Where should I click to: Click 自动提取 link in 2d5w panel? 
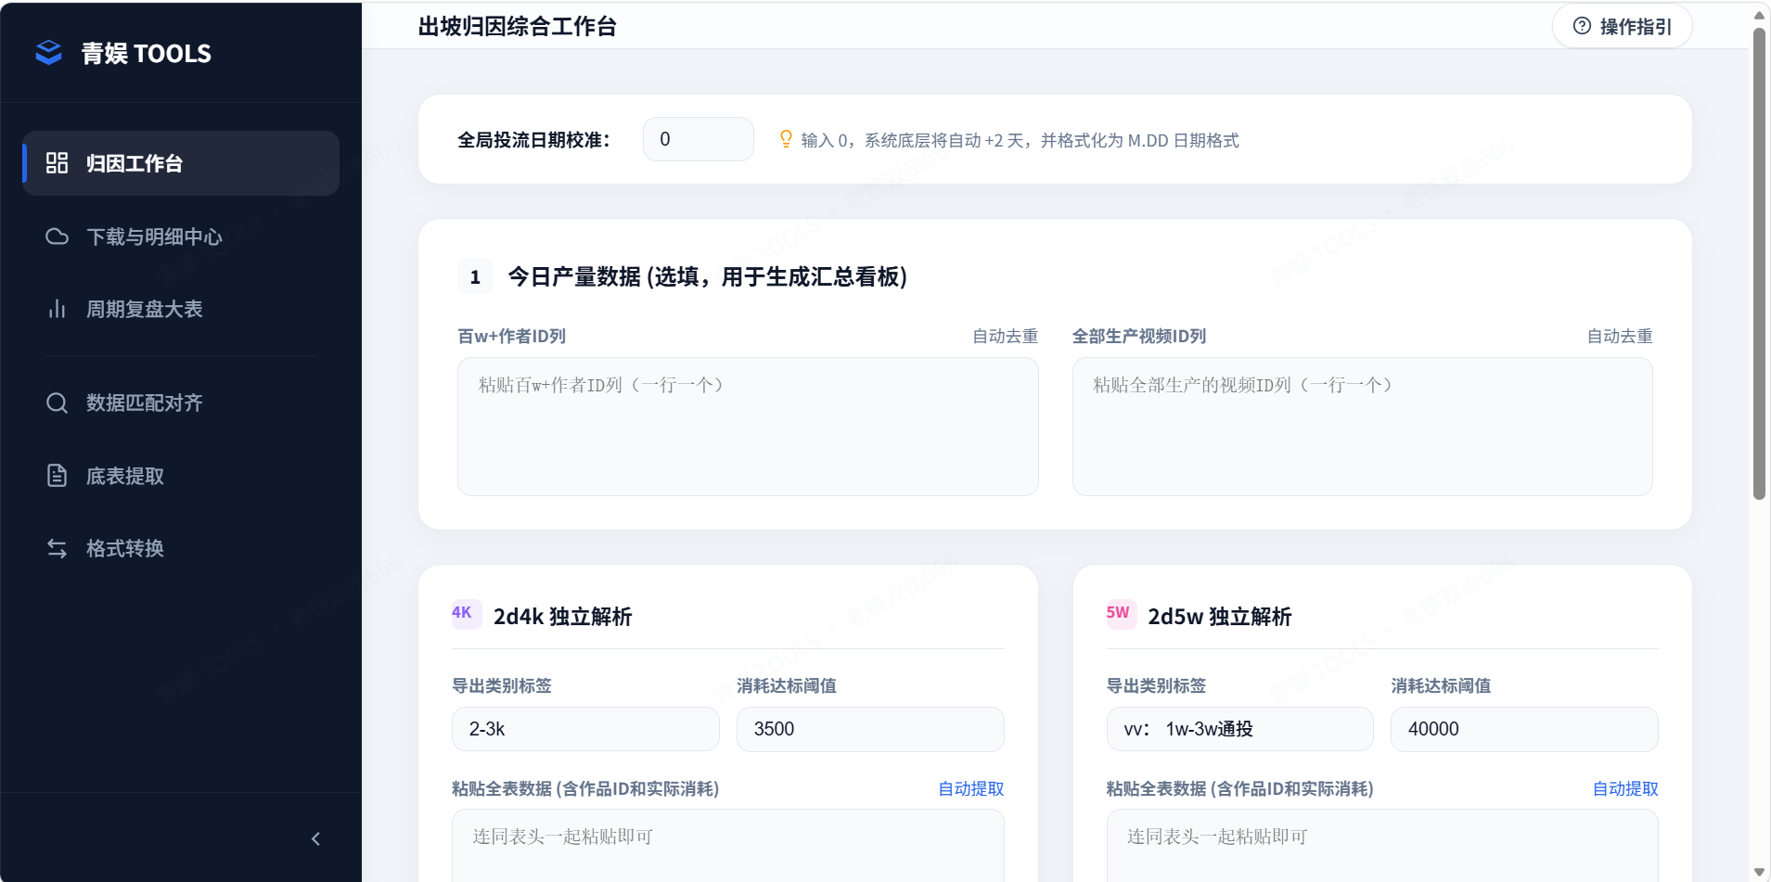pyautogui.click(x=1625, y=788)
